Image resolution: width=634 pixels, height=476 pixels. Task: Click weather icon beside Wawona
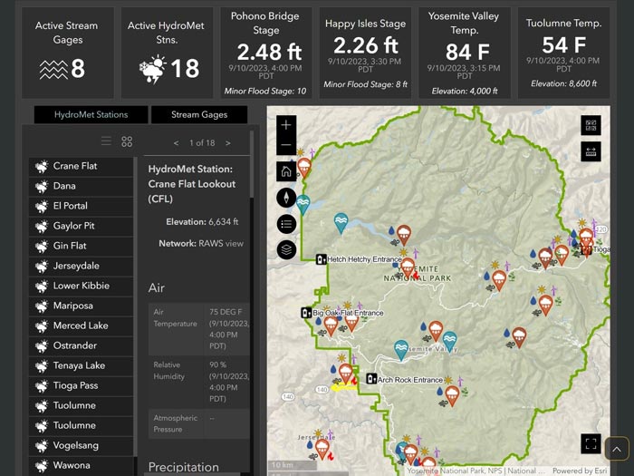[x=42, y=465]
